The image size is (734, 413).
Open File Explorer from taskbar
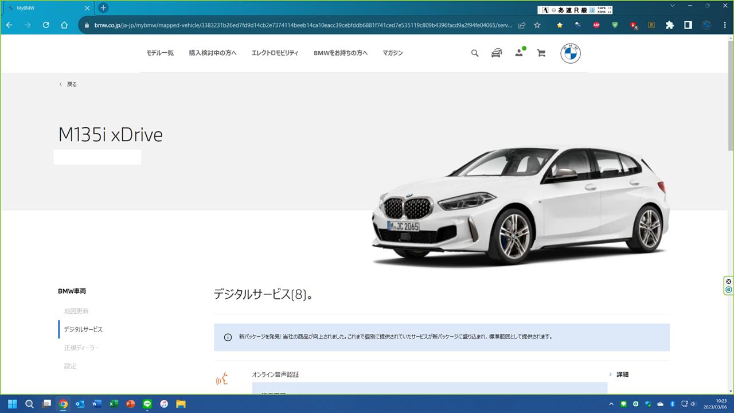(181, 404)
